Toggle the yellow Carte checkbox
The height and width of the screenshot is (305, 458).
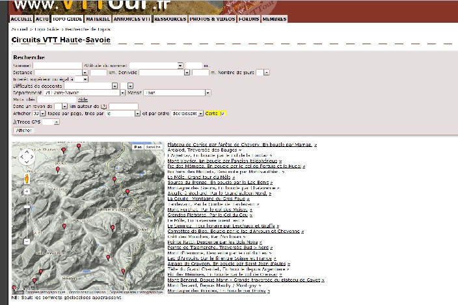tap(222, 113)
